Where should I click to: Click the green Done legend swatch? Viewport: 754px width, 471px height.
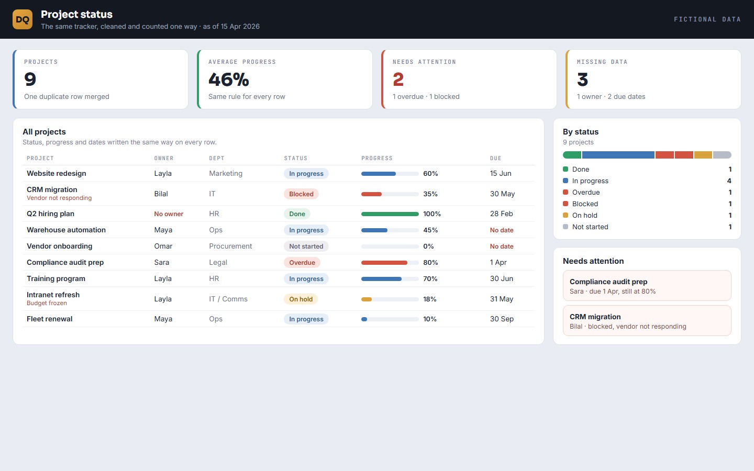click(565, 169)
